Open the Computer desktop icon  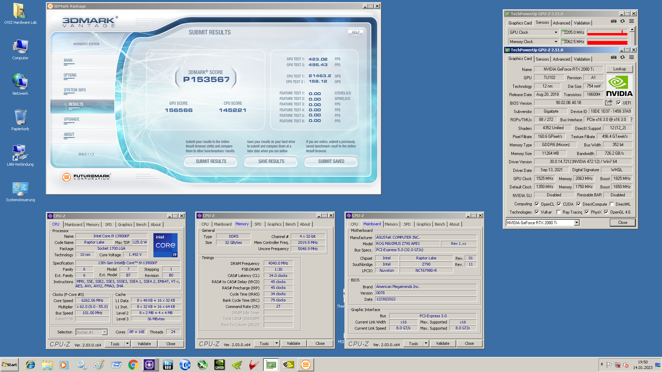coord(20,49)
